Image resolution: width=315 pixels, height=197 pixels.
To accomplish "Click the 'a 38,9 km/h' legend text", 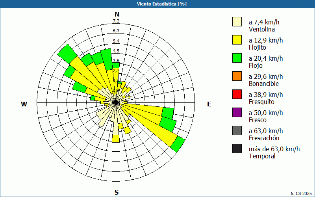I will (266, 95).
